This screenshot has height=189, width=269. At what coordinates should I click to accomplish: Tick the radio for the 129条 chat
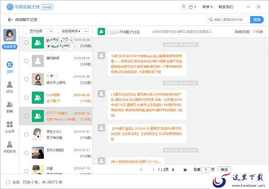(x=26, y=43)
